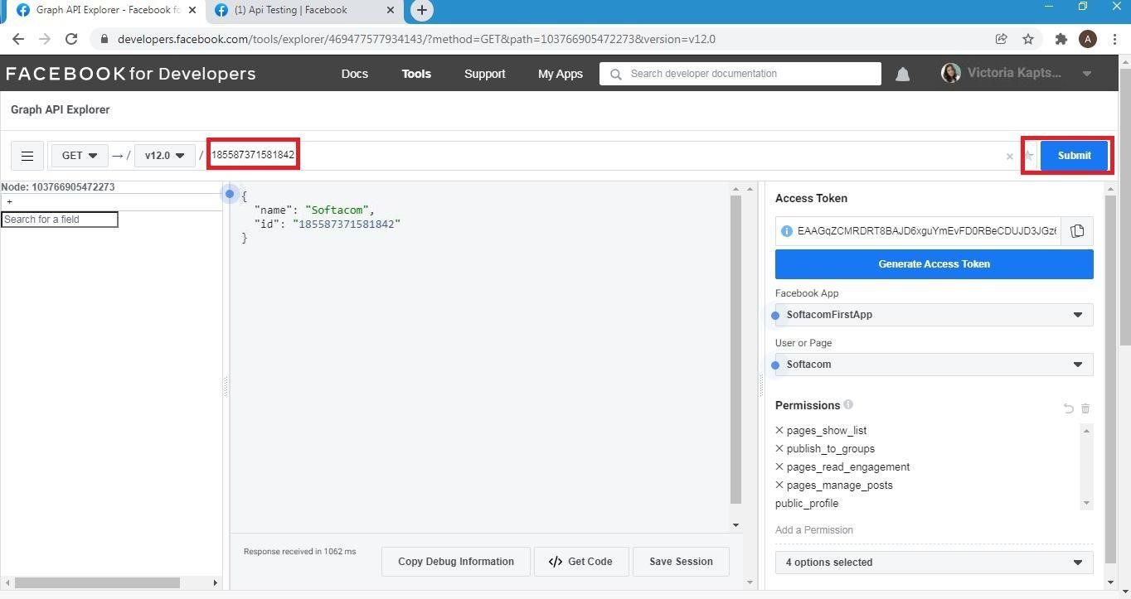1131x599 pixels.
Task: Copy the access token to clipboard
Action: click(1077, 231)
